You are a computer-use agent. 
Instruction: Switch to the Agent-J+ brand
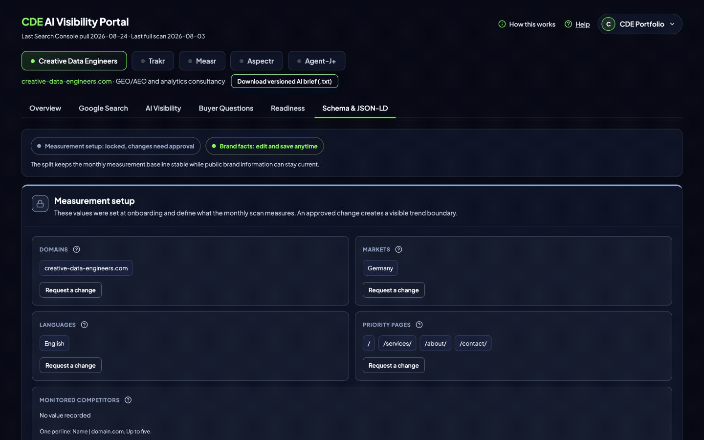click(316, 61)
